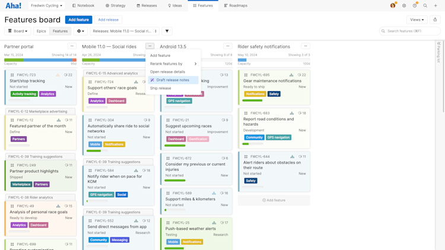Switch to Features view toggle
This screenshot has width=445, height=250.
[60, 31]
